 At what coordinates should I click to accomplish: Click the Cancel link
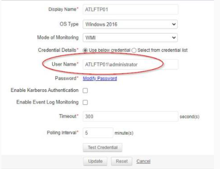click(144, 161)
